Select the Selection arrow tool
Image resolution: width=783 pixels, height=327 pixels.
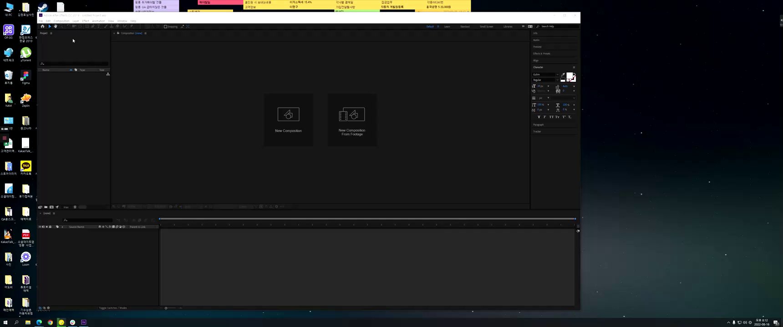(x=50, y=26)
